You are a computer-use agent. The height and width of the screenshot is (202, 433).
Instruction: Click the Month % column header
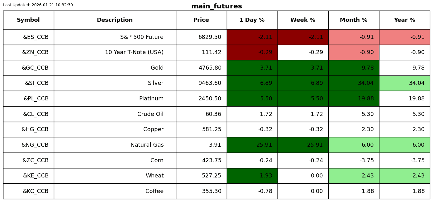coord(354,20)
